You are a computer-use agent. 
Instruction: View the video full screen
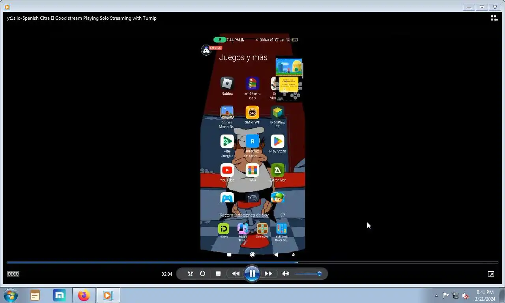(x=491, y=274)
